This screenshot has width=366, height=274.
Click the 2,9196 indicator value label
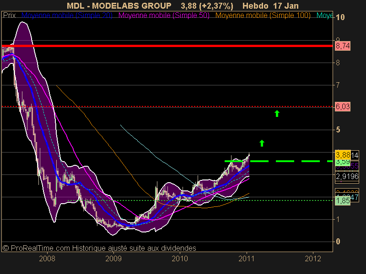coord(347,176)
